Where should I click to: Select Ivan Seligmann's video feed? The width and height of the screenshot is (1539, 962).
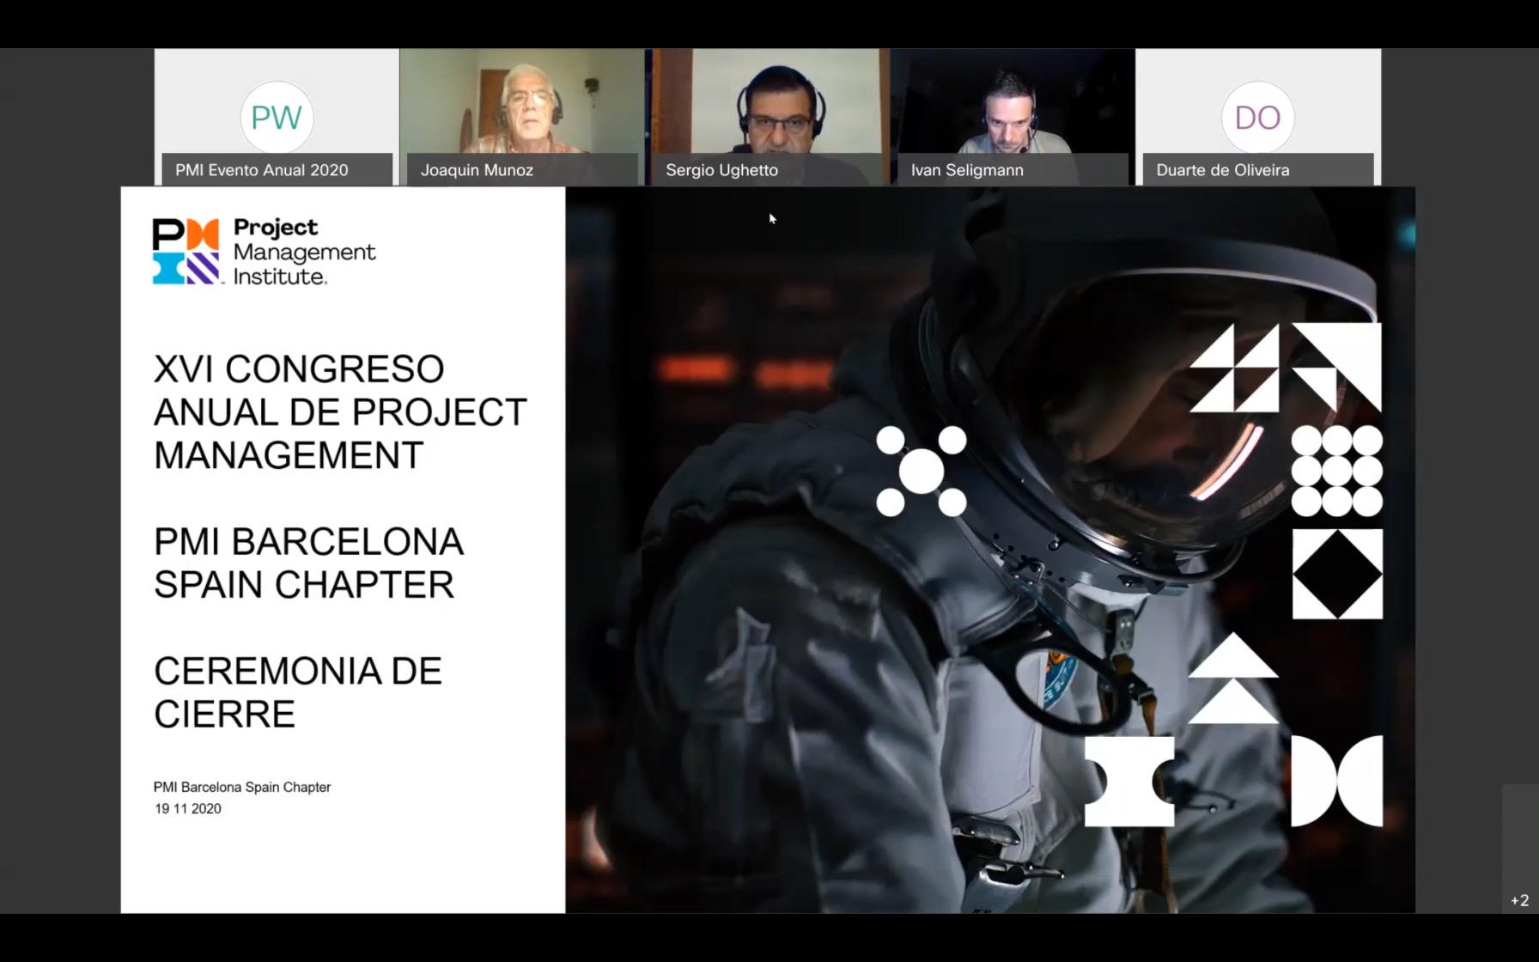1012,103
